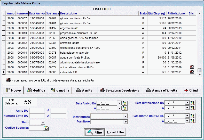Click stampa eTichetta button
This screenshot has height=140, width=204.
point(162,90)
